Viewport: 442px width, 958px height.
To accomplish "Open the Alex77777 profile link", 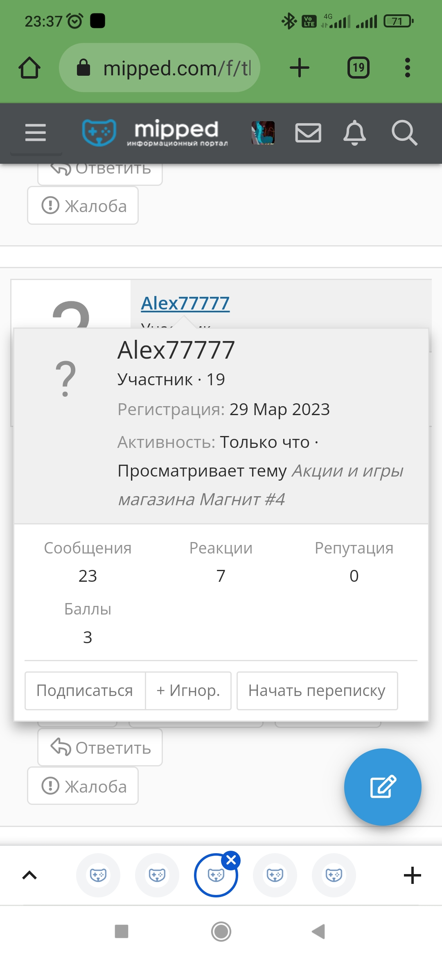I will 185,303.
